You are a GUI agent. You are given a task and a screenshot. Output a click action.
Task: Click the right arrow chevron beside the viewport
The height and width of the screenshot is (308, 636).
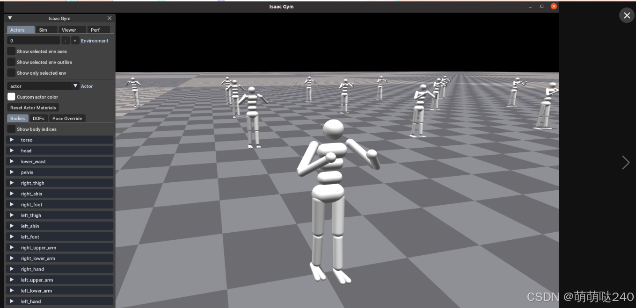point(626,162)
